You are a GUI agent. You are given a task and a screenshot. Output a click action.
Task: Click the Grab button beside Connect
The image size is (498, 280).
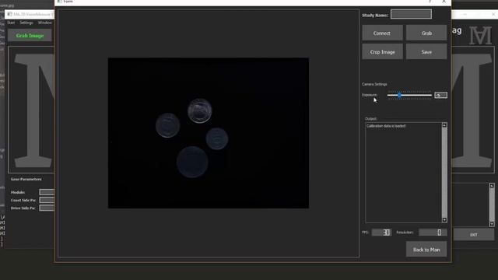click(426, 33)
